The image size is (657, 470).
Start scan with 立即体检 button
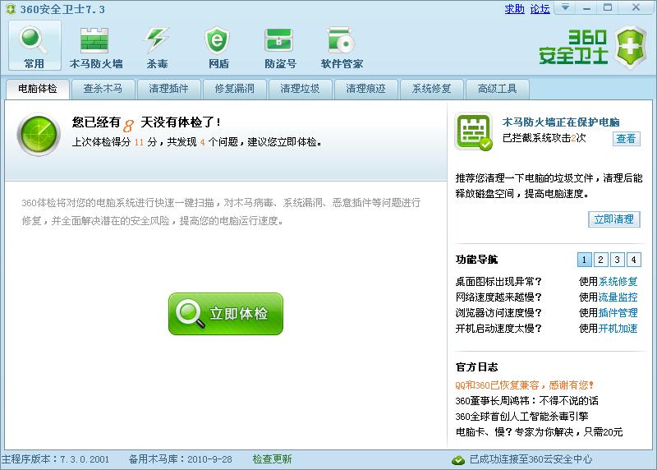(226, 314)
